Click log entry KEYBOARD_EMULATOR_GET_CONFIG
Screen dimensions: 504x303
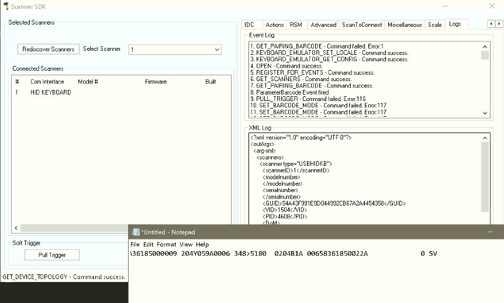(x=329, y=60)
